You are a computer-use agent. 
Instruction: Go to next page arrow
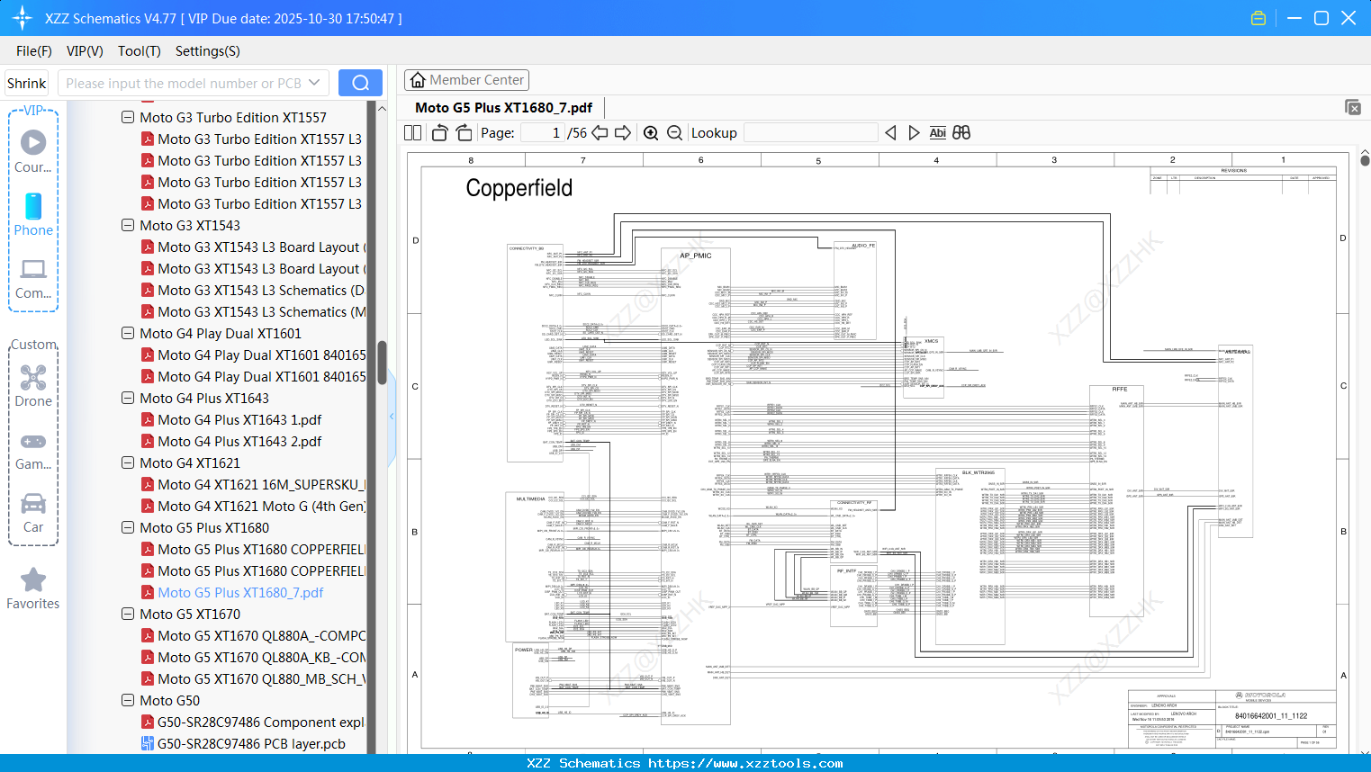(623, 133)
